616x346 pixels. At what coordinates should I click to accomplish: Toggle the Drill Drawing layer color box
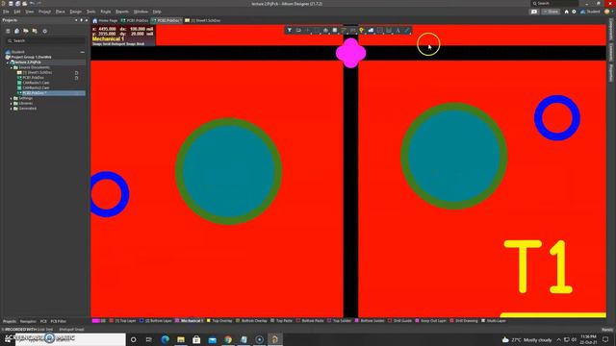tap(451, 321)
